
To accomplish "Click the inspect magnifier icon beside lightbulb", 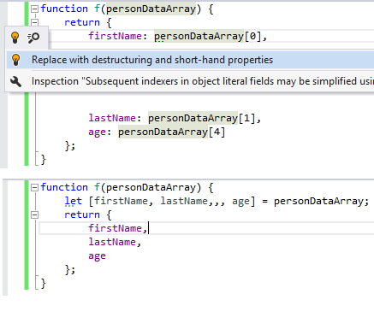I will tap(33, 38).
